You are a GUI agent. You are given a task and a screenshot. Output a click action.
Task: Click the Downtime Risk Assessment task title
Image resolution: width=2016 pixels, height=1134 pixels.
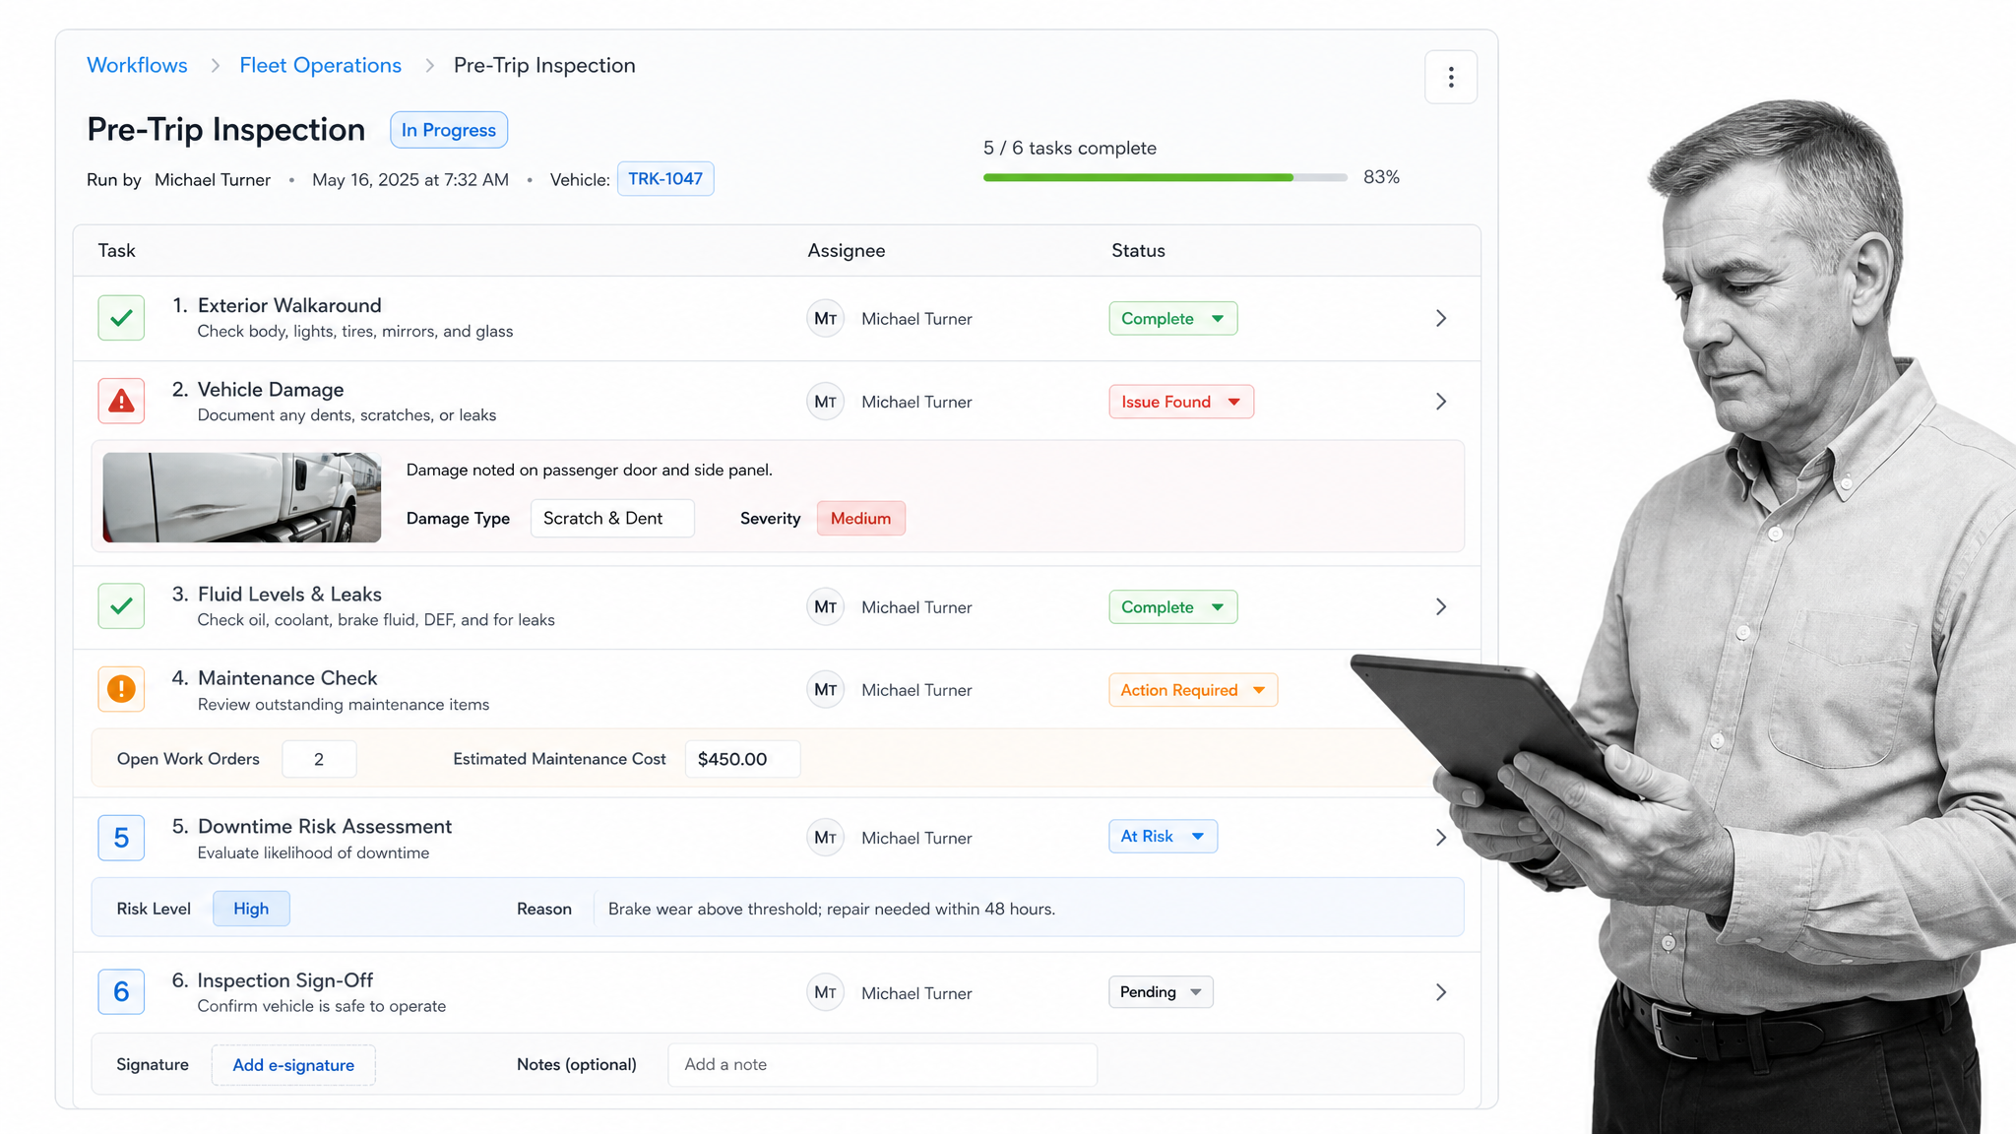tap(325, 826)
